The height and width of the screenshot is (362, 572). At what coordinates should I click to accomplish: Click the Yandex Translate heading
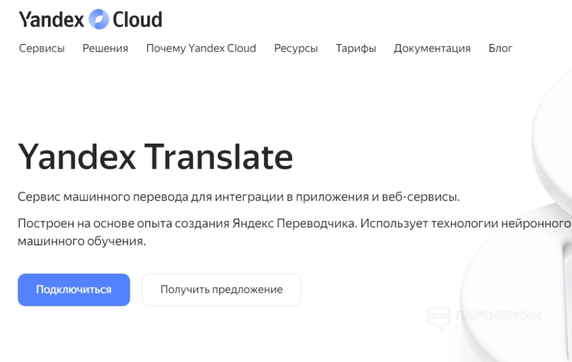click(x=155, y=157)
